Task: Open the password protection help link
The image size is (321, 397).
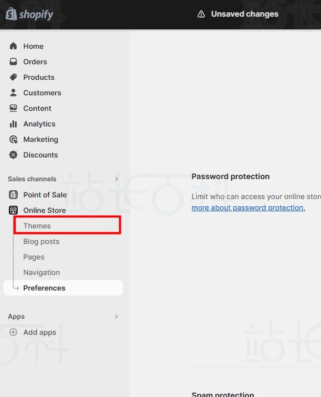Action: tap(248, 207)
